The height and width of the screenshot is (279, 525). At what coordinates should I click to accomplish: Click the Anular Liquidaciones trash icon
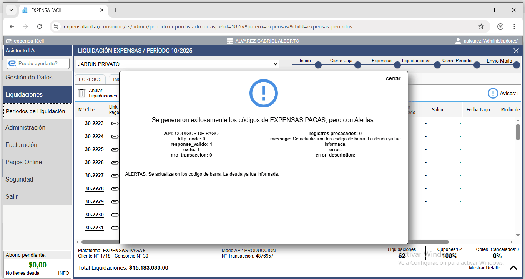click(82, 93)
